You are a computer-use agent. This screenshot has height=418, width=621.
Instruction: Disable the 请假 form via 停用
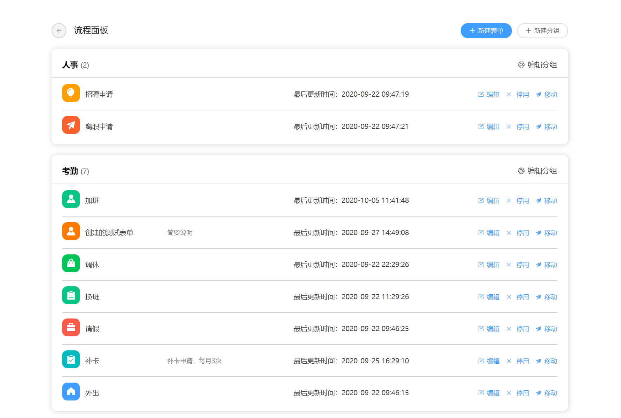point(517,329)
